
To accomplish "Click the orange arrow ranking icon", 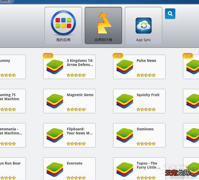I will (x=104, y=23).
